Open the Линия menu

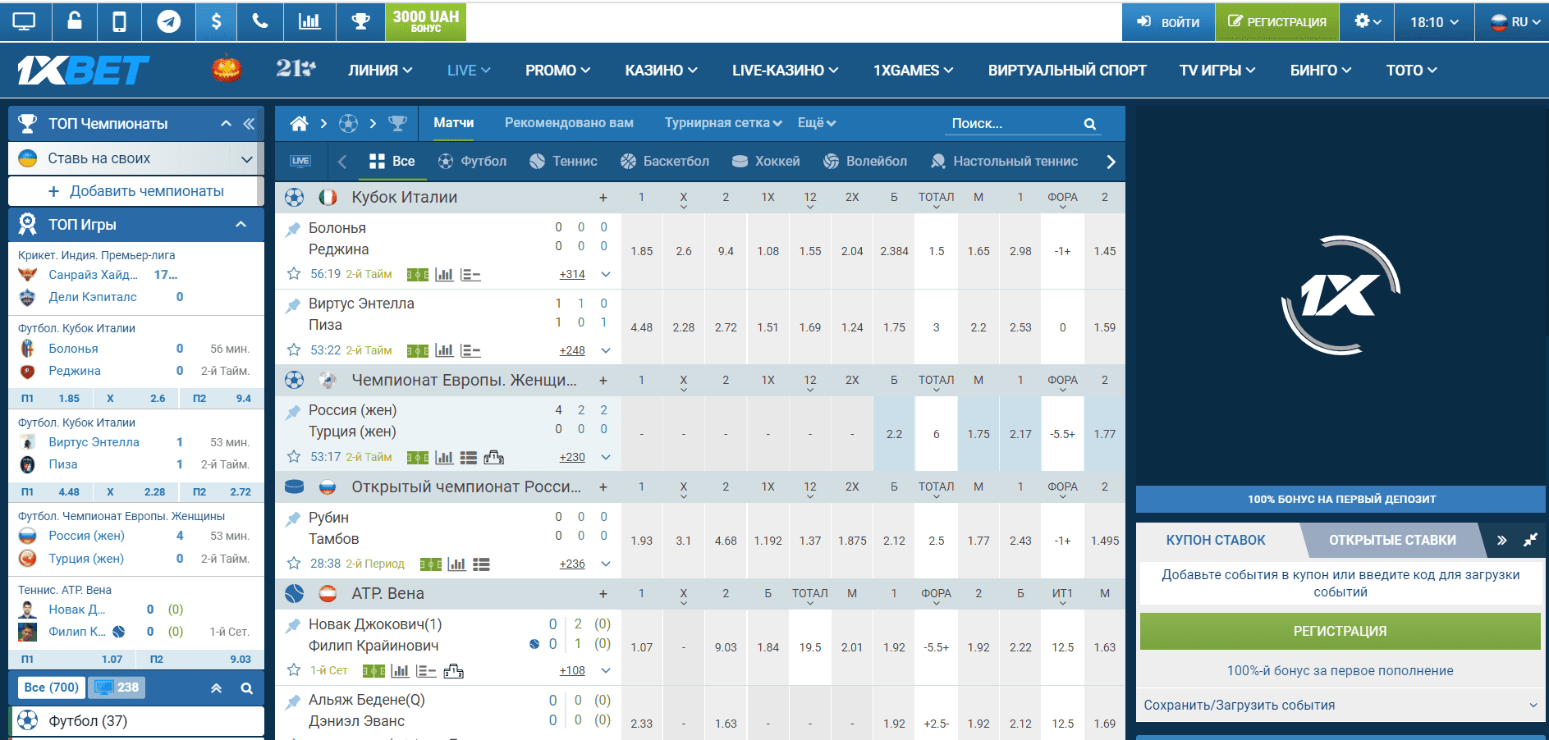380,71
